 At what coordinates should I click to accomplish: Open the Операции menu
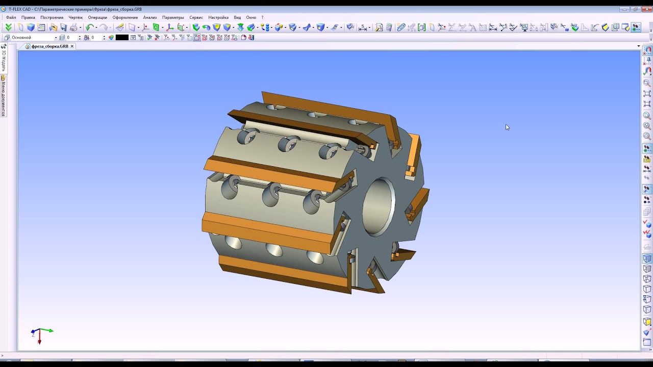click(x=97, y=17)
